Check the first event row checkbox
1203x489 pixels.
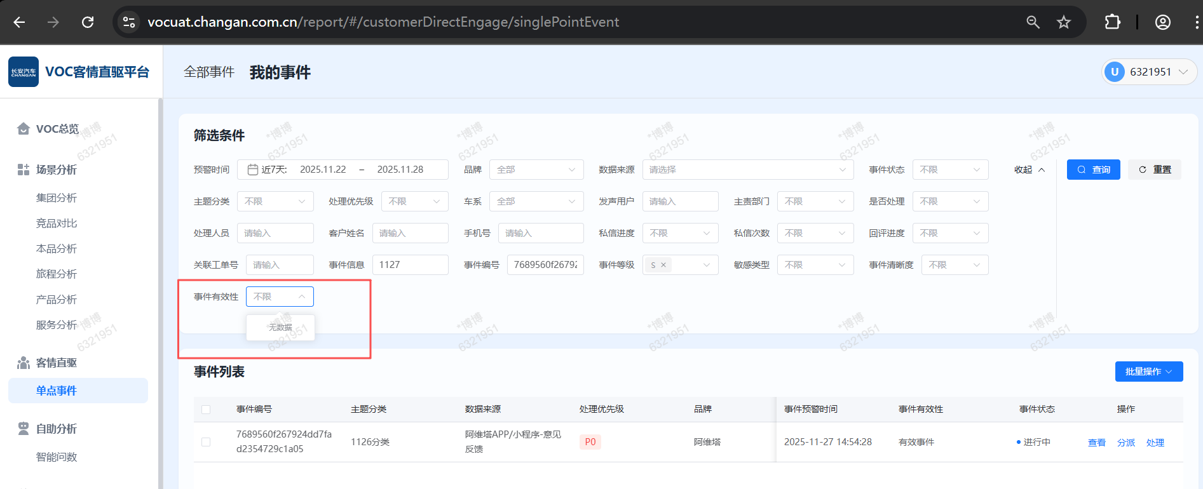point(206,442)
